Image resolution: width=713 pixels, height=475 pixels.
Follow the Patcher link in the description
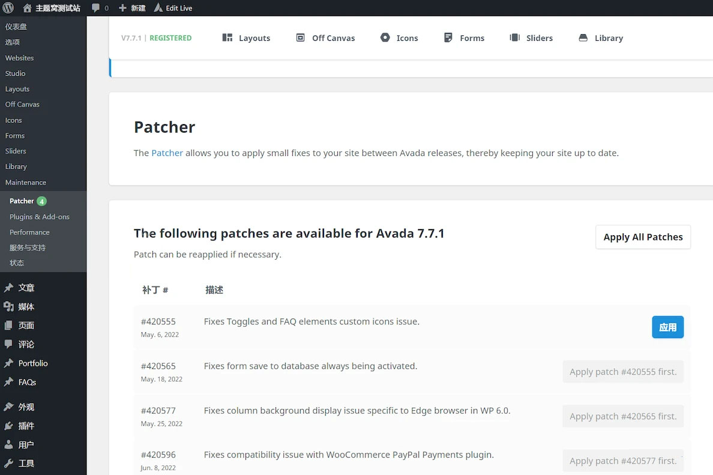point(167,153)
